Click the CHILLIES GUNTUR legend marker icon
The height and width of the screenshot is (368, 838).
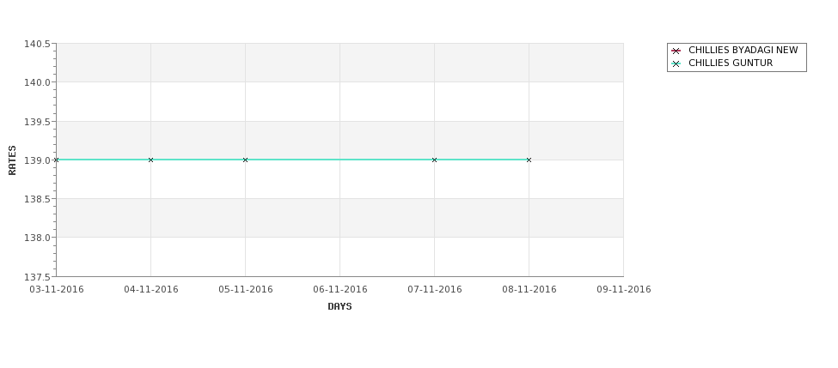point(676,63)
